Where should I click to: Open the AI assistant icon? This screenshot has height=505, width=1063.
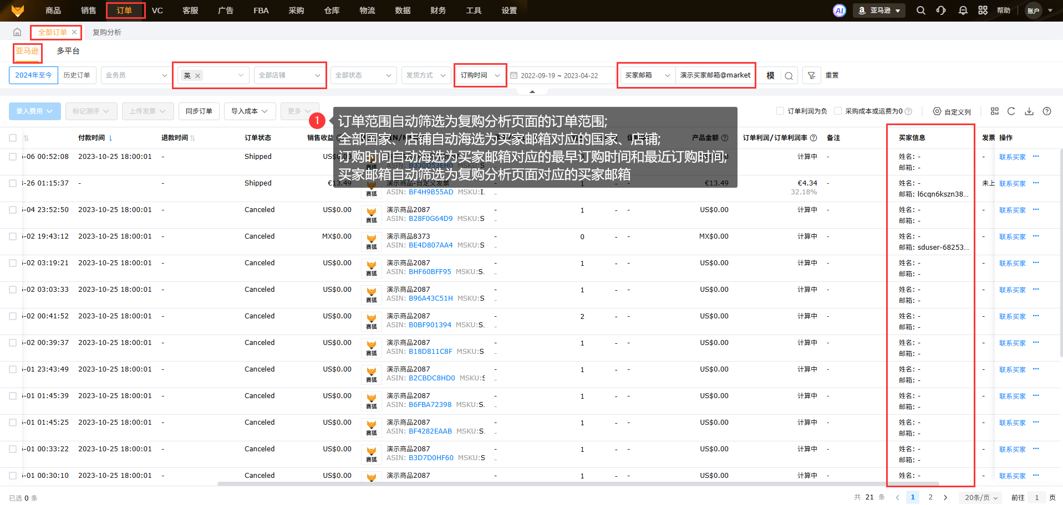pyautogui.click(x=840, y=11)
